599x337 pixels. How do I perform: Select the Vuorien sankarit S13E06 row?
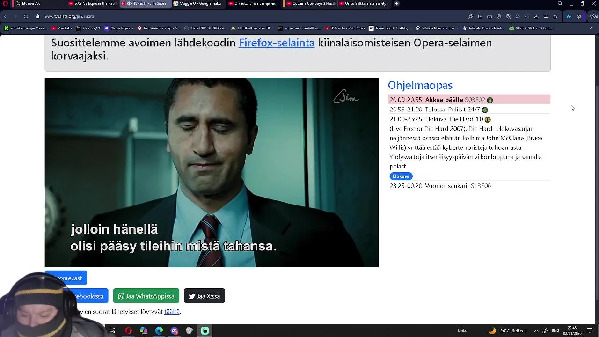tap(469, 186)
